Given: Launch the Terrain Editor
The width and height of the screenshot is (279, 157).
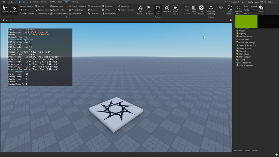Looking at the screenshot, I should [96, 6].
